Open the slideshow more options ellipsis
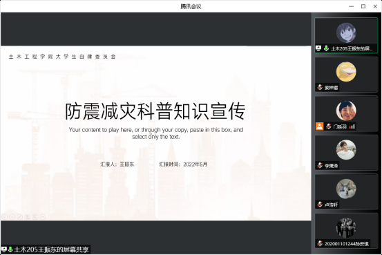This screenshot has height=255, width=382. (x=43, y=216)
